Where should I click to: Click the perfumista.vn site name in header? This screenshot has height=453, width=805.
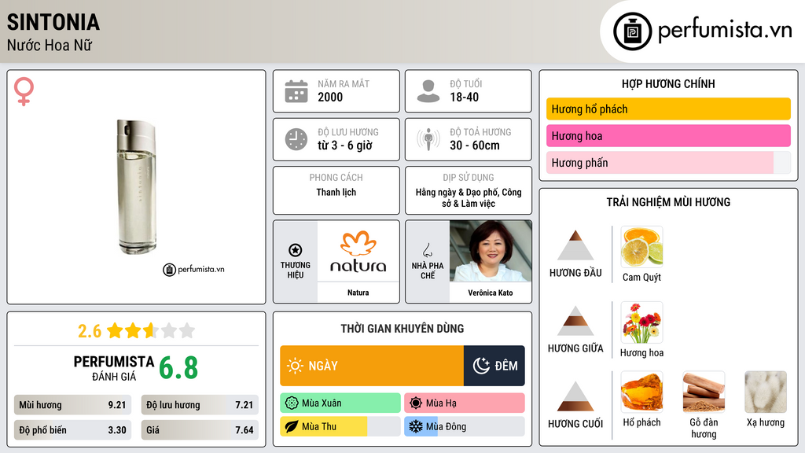[725, 31]
